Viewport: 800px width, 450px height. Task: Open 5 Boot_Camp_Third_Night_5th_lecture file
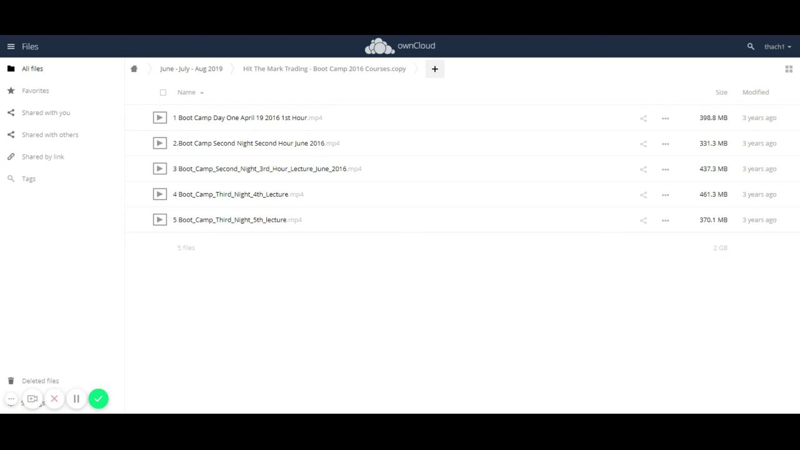[237, 220]
